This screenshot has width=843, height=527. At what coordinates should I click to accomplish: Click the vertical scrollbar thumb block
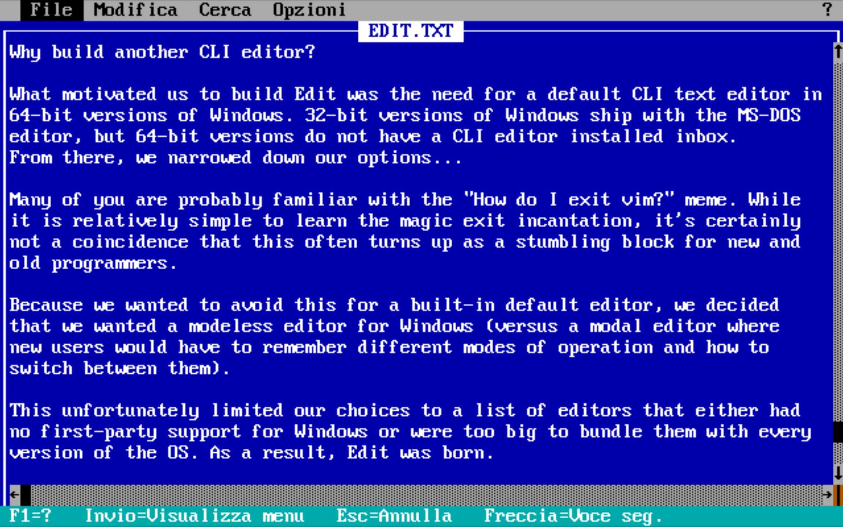(838, 432)
